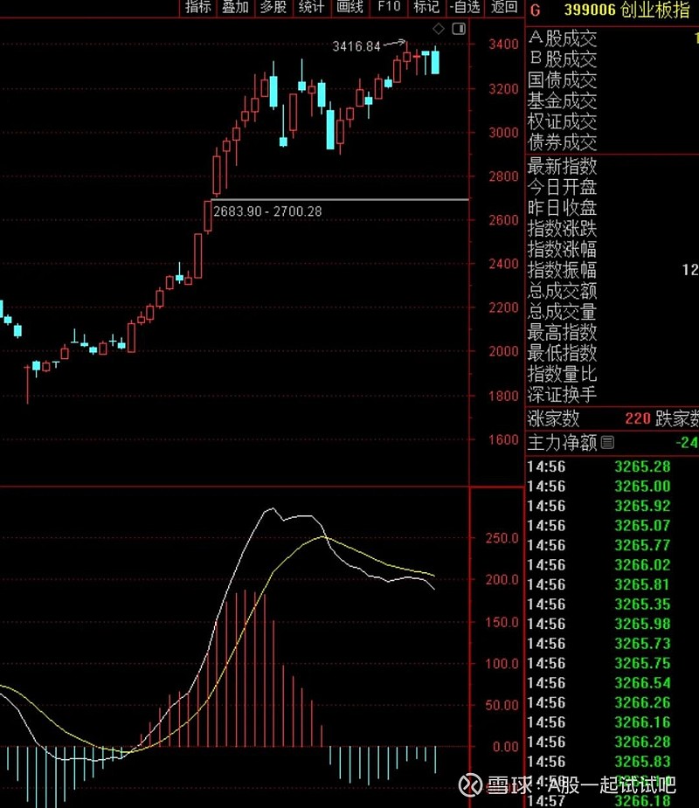Image resolution: width=699 pixels, height=808 pixels.
Task: Click the 2000 price axis label
Action: click(x=503, y=351)
